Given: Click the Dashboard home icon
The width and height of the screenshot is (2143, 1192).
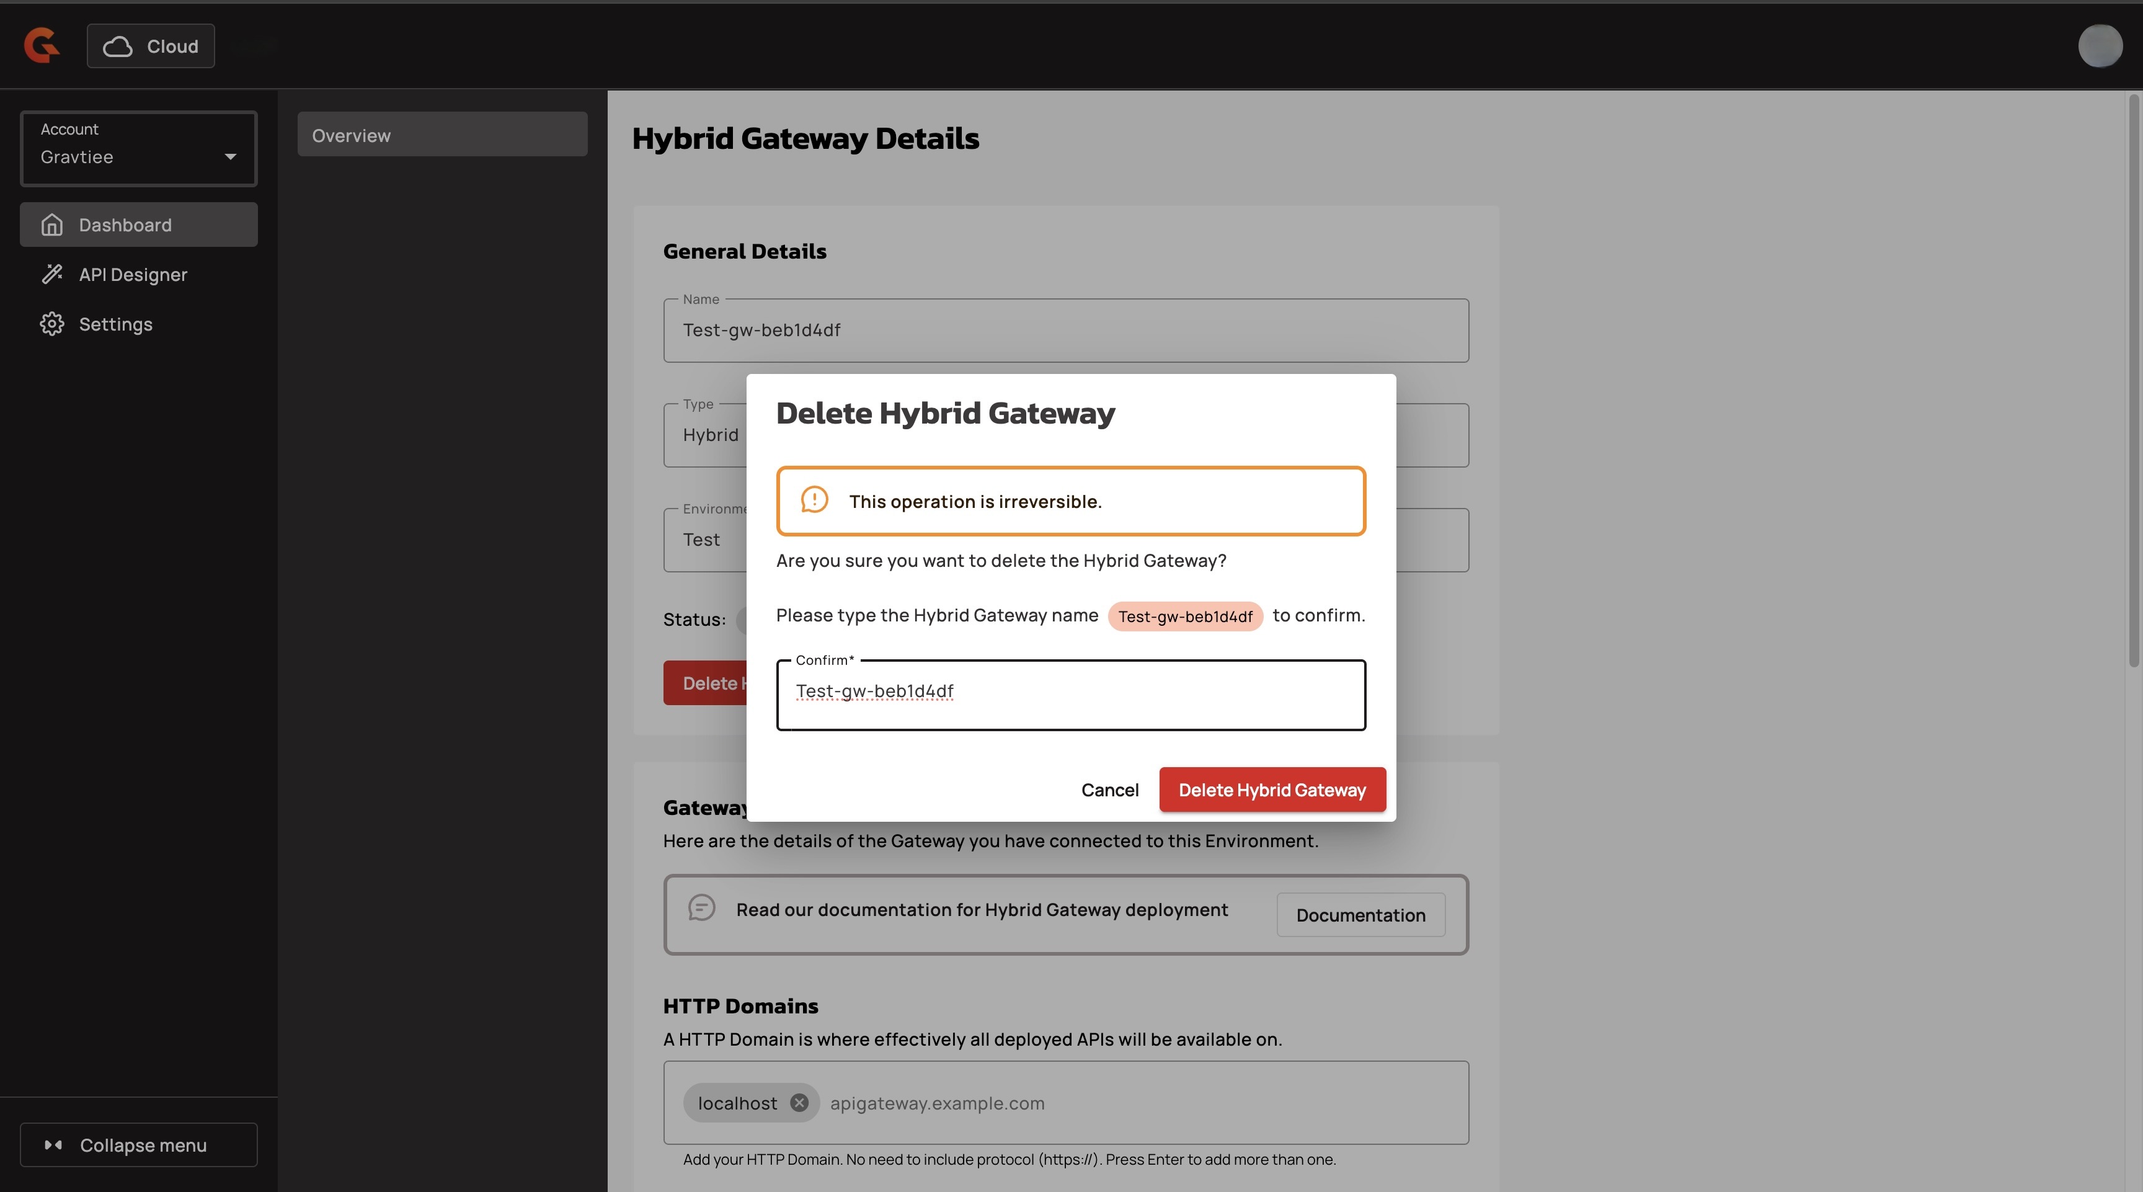Looking at the screenshot, I should click(x=51, y=225).
